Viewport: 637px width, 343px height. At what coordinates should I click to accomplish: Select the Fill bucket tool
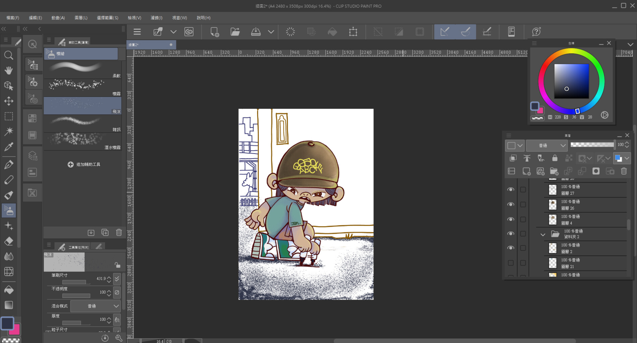coord(9,290)
